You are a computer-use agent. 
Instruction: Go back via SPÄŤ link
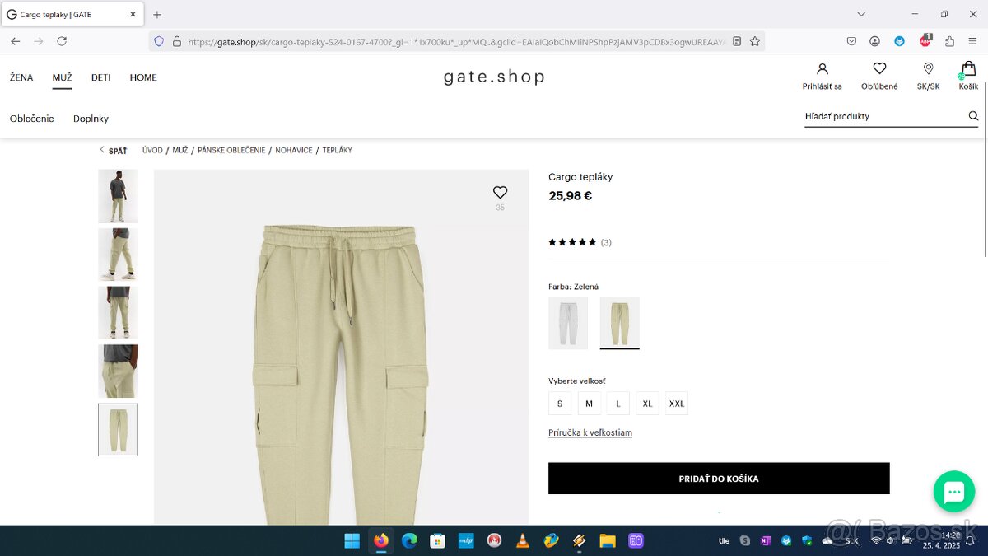coord(114,151)
